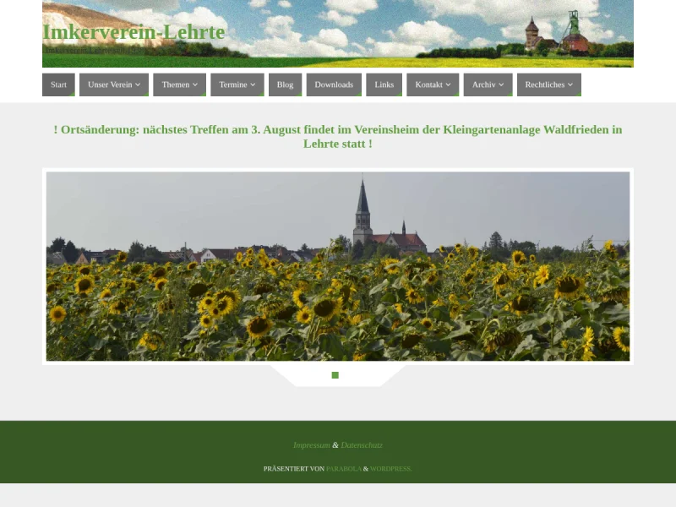
Task: Open the Impressum footer link
Action: click(x=311, y=445)
